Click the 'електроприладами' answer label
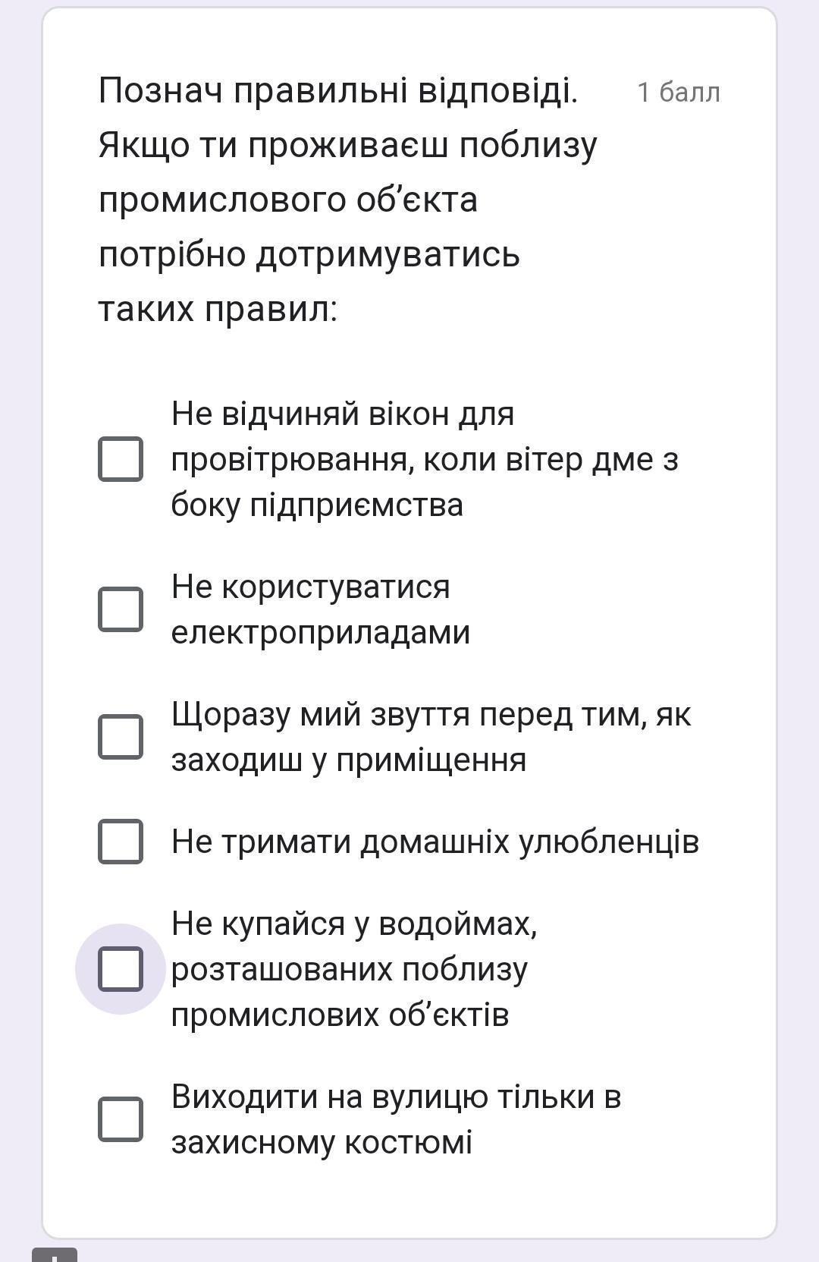Screen dimensions: 819x1262 click(x=321, y=633)
